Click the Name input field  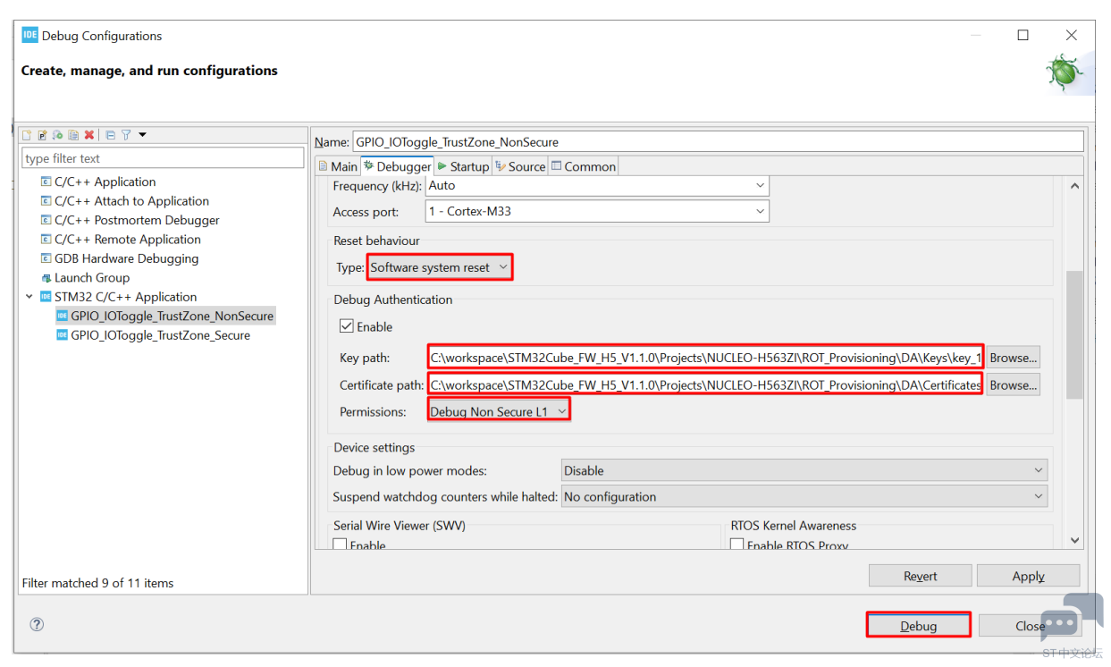click(718, 141)
